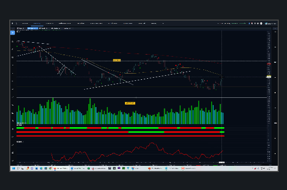The width and height of the screenshot is (287, 190).
Task: Open the Excel icon in the Windows taskbar
Action: [x=88, y=168]
